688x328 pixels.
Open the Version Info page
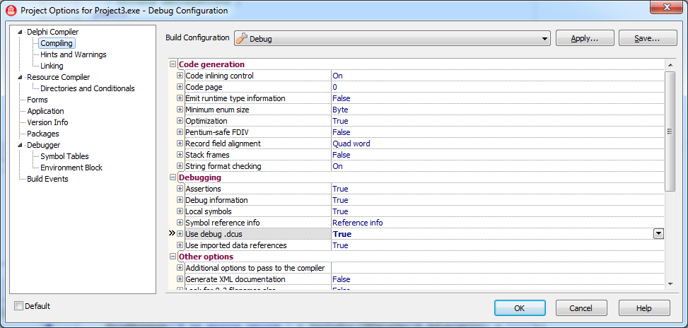47,122
